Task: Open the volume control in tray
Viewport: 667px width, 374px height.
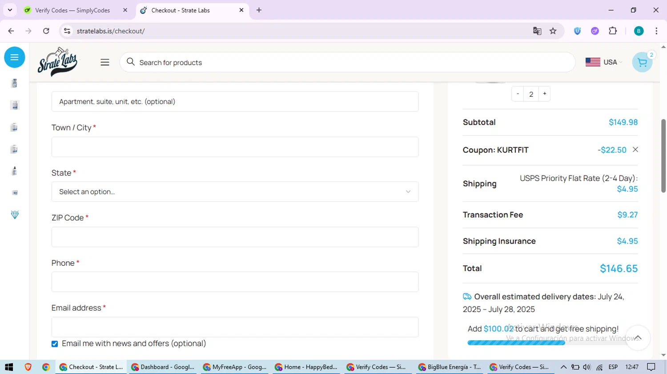Action: [587, 367]
